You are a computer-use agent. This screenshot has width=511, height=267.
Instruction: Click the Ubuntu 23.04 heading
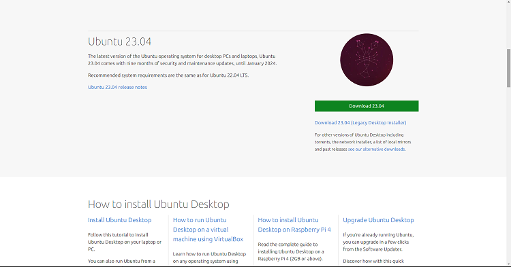[x=119, y=41]
